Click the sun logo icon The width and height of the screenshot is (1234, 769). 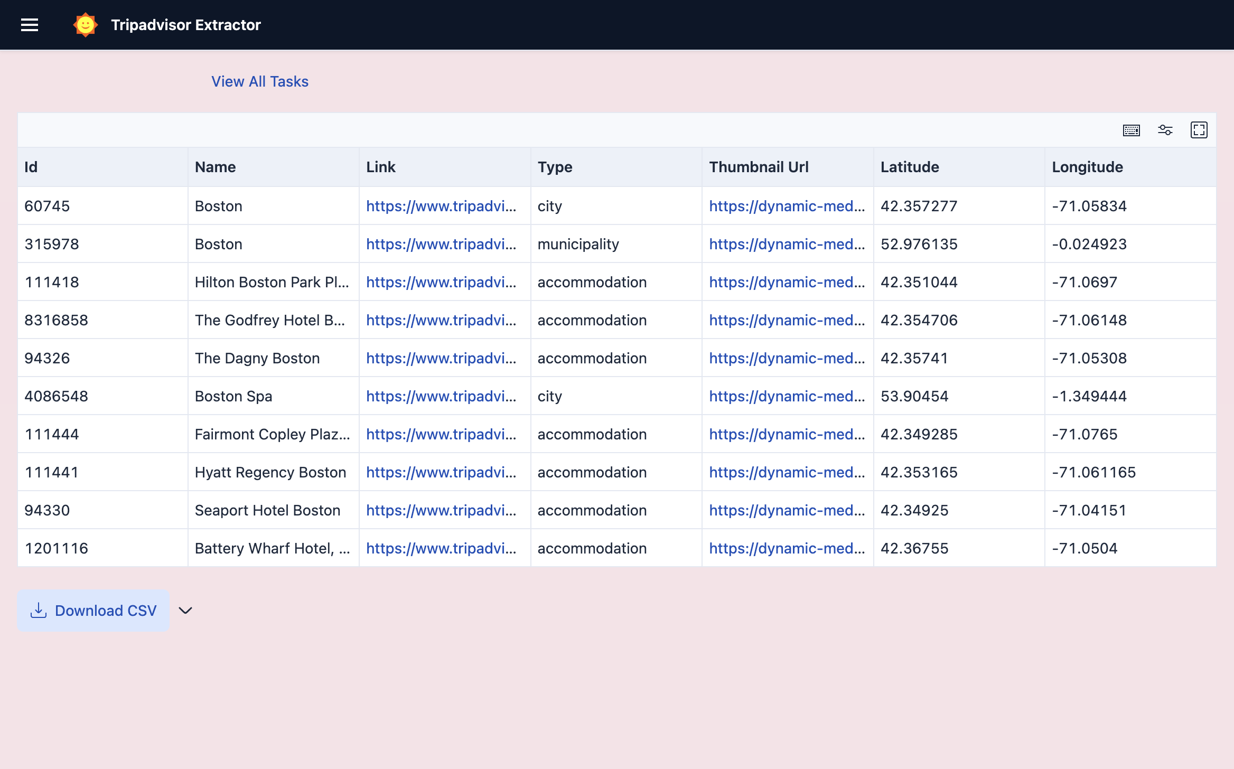click(x=85, y=25)
